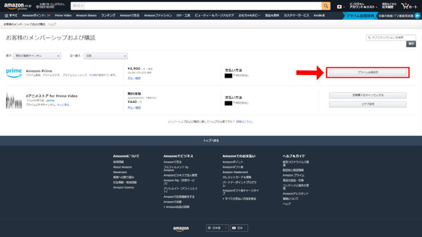Click 定期購入をキャンセルする button
The height and width of the screenshot is (237, 422).
tap(368, 95)
